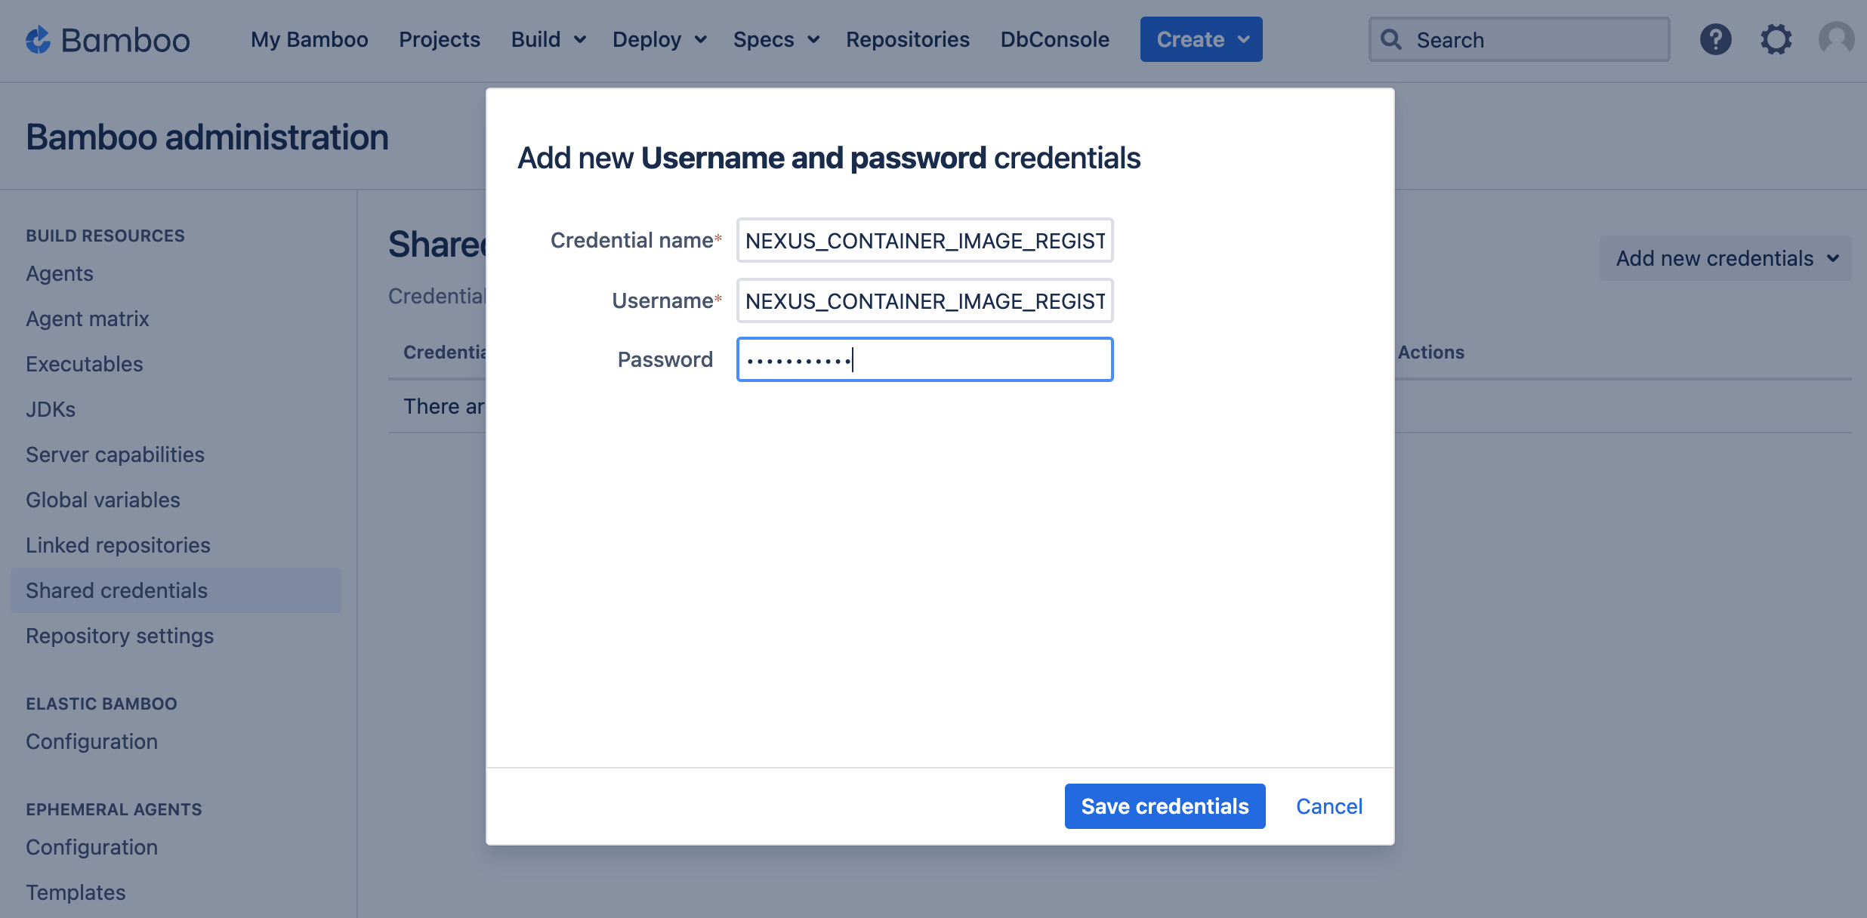Open the Add new credentials dropdown

1725,258
